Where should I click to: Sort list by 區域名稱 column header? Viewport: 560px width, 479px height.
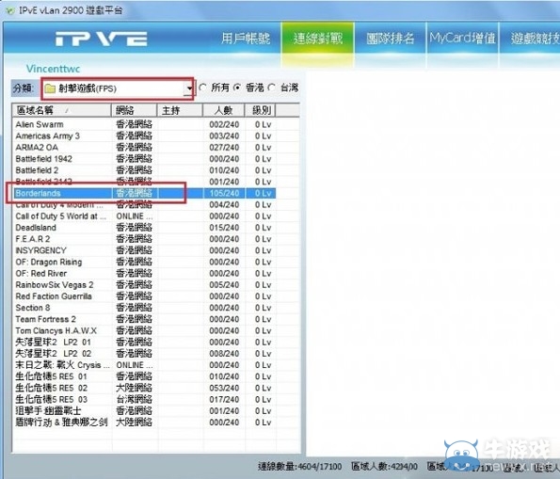pyautogui.click(x=61, y=110)
